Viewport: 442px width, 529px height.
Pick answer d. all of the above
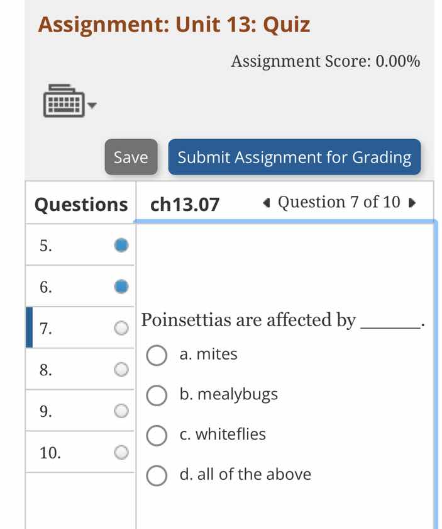(x=157, y=475)
